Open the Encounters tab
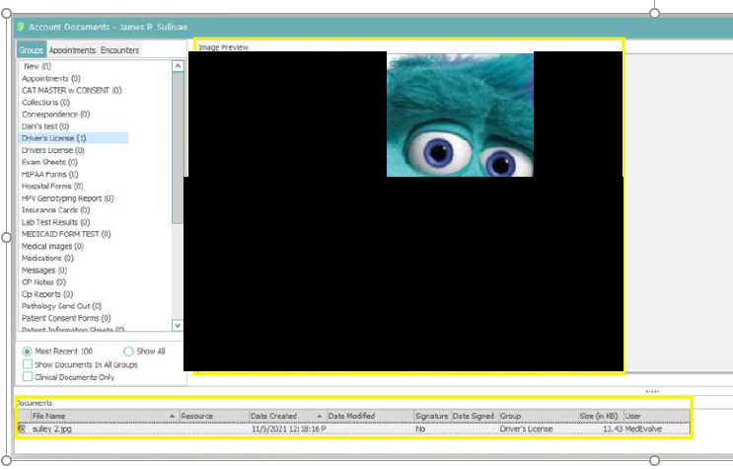733x469 pixels. coord(119,50)
